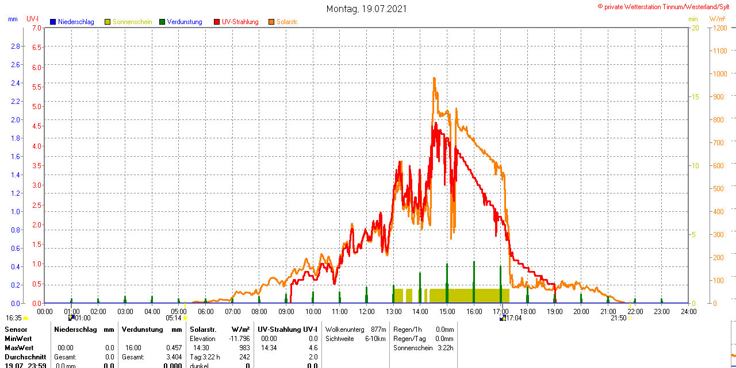Click the blue Niederschlag legend swatch
This screenshot has width=736, height=368.
tap(53, 22)
